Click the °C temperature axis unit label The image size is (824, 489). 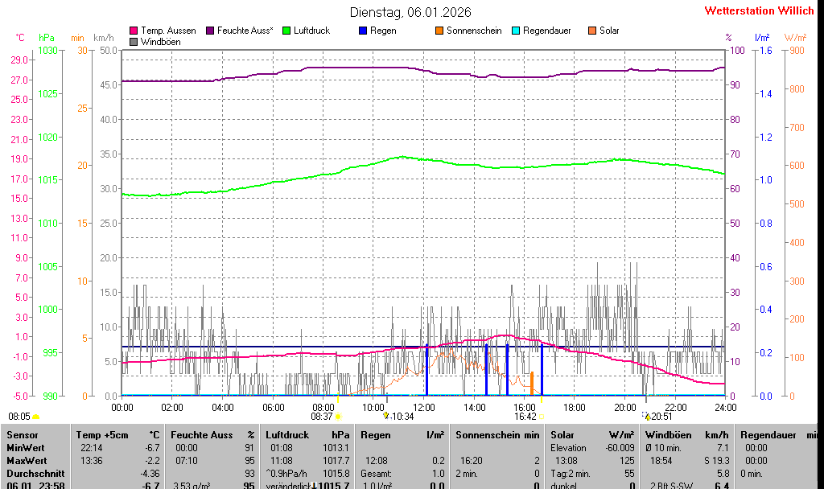pyautogui.click(x=20, y=38)
